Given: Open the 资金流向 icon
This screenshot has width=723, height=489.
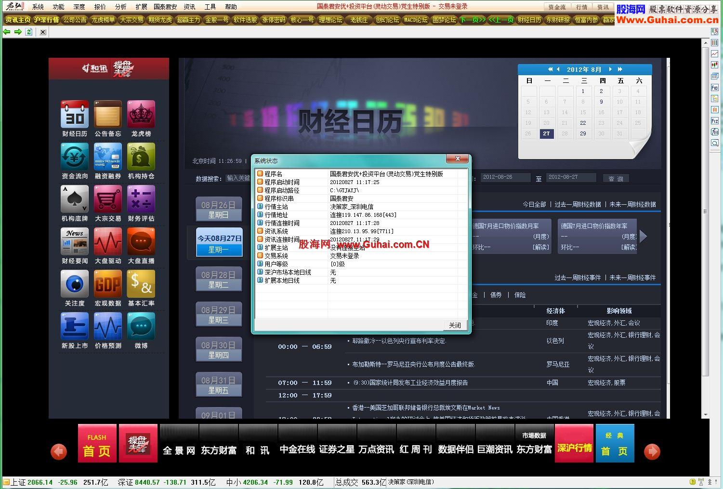Looking at the screenshot, I should tap(75, 157).
